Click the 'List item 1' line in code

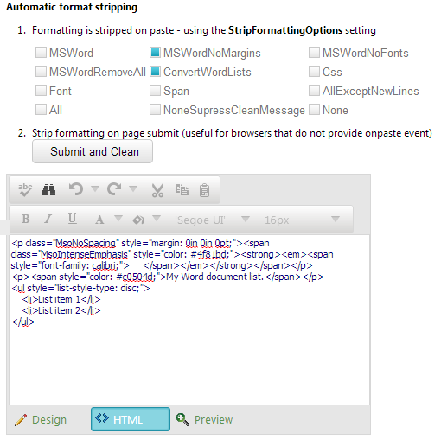click(x=61, y=300)
